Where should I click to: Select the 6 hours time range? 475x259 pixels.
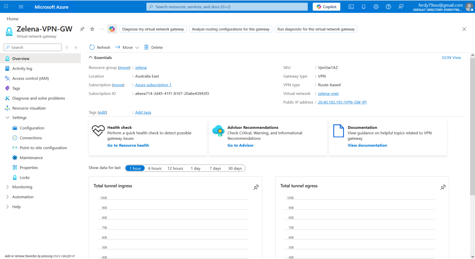[x=155, y=168]
